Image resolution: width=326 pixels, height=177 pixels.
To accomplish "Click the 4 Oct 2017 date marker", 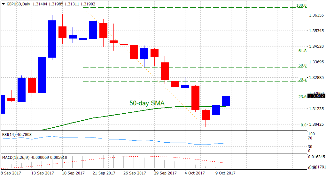I will pyautogui.click(x=194, y=173).
